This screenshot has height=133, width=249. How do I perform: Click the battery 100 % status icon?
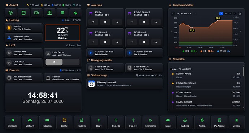click(66, 5)
